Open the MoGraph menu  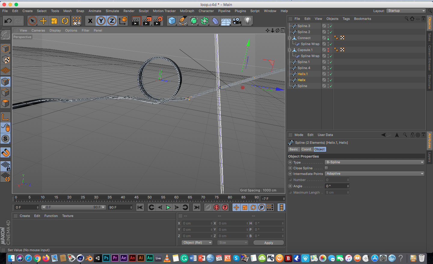pos(187,11)
